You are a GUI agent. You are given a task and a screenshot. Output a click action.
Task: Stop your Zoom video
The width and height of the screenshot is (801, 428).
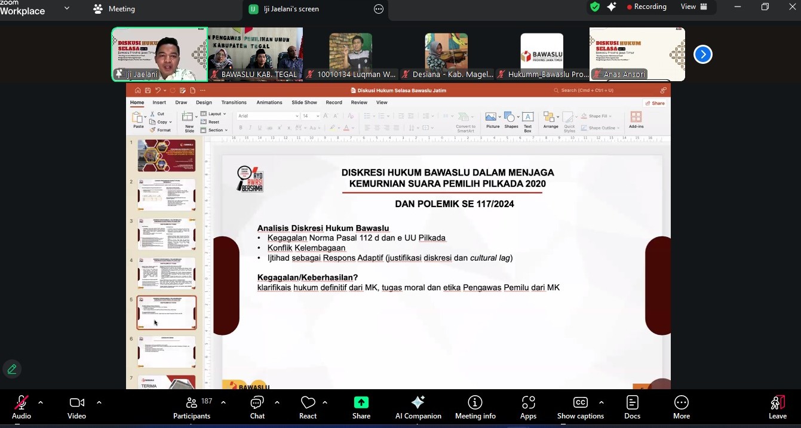tap(76, 407)
